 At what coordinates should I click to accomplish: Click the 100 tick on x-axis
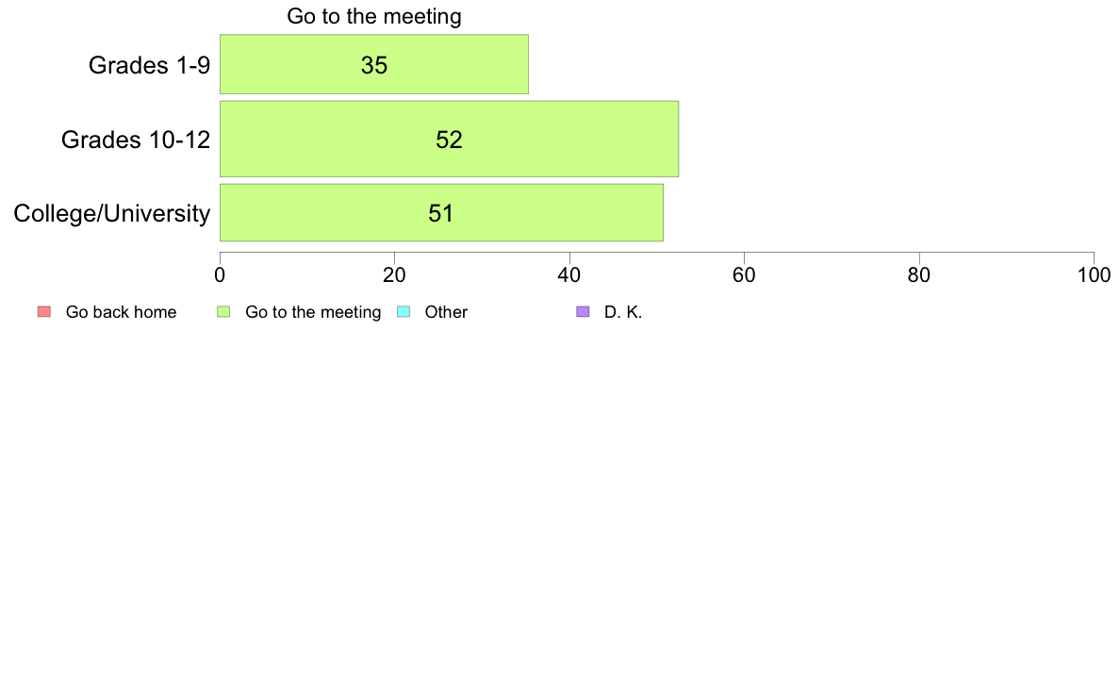(1095, 275)
